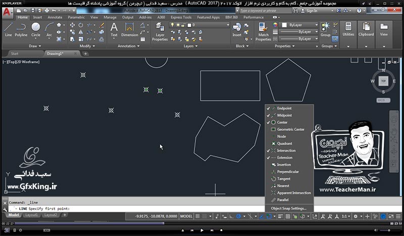
Task: Toggle Midpoint object snap
Action: (289, 115)
